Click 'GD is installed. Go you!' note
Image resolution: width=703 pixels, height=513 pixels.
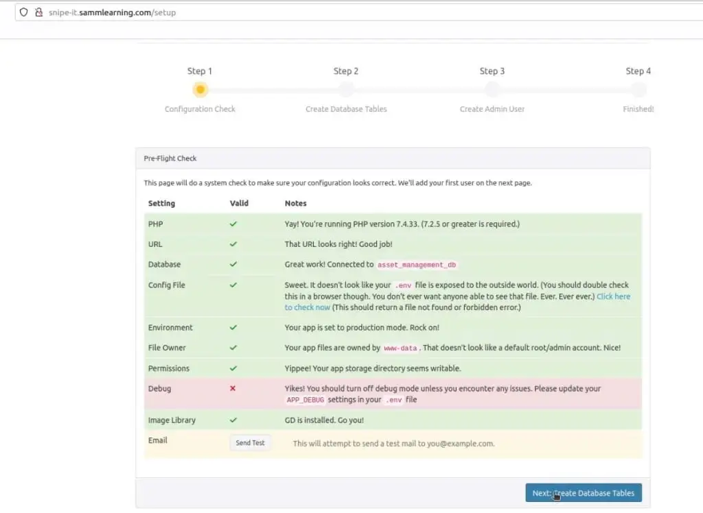[324, 420]
